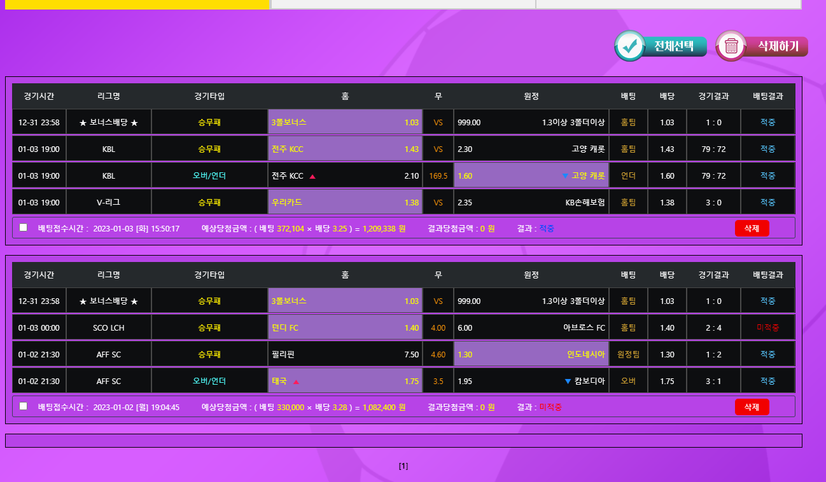Select 우리카드 home cell with odds 1.38

click(x=345, y=203)
